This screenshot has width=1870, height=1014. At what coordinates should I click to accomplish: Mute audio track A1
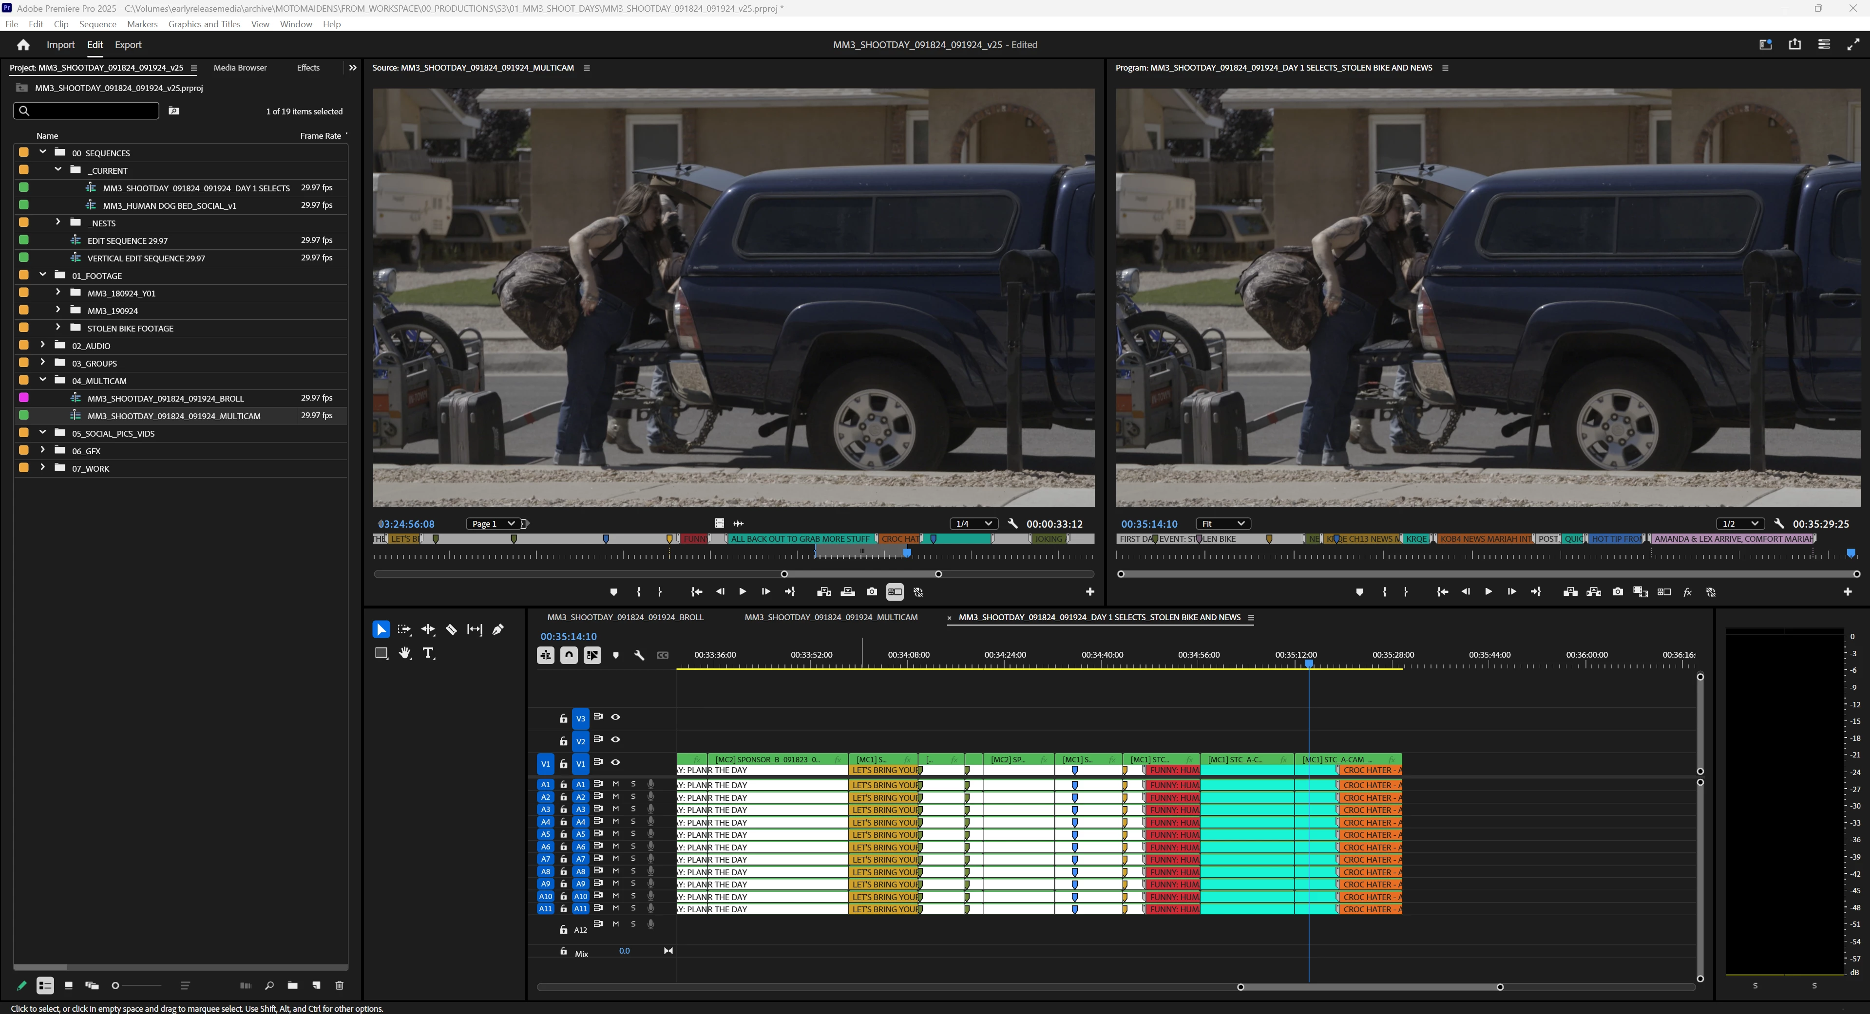(615, 784)
